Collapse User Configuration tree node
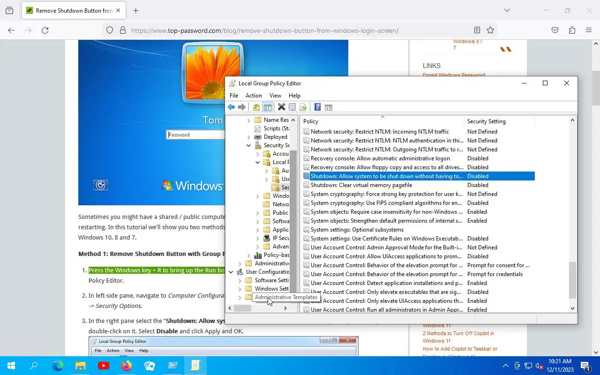The image size is (600, 375). point(231,272)
